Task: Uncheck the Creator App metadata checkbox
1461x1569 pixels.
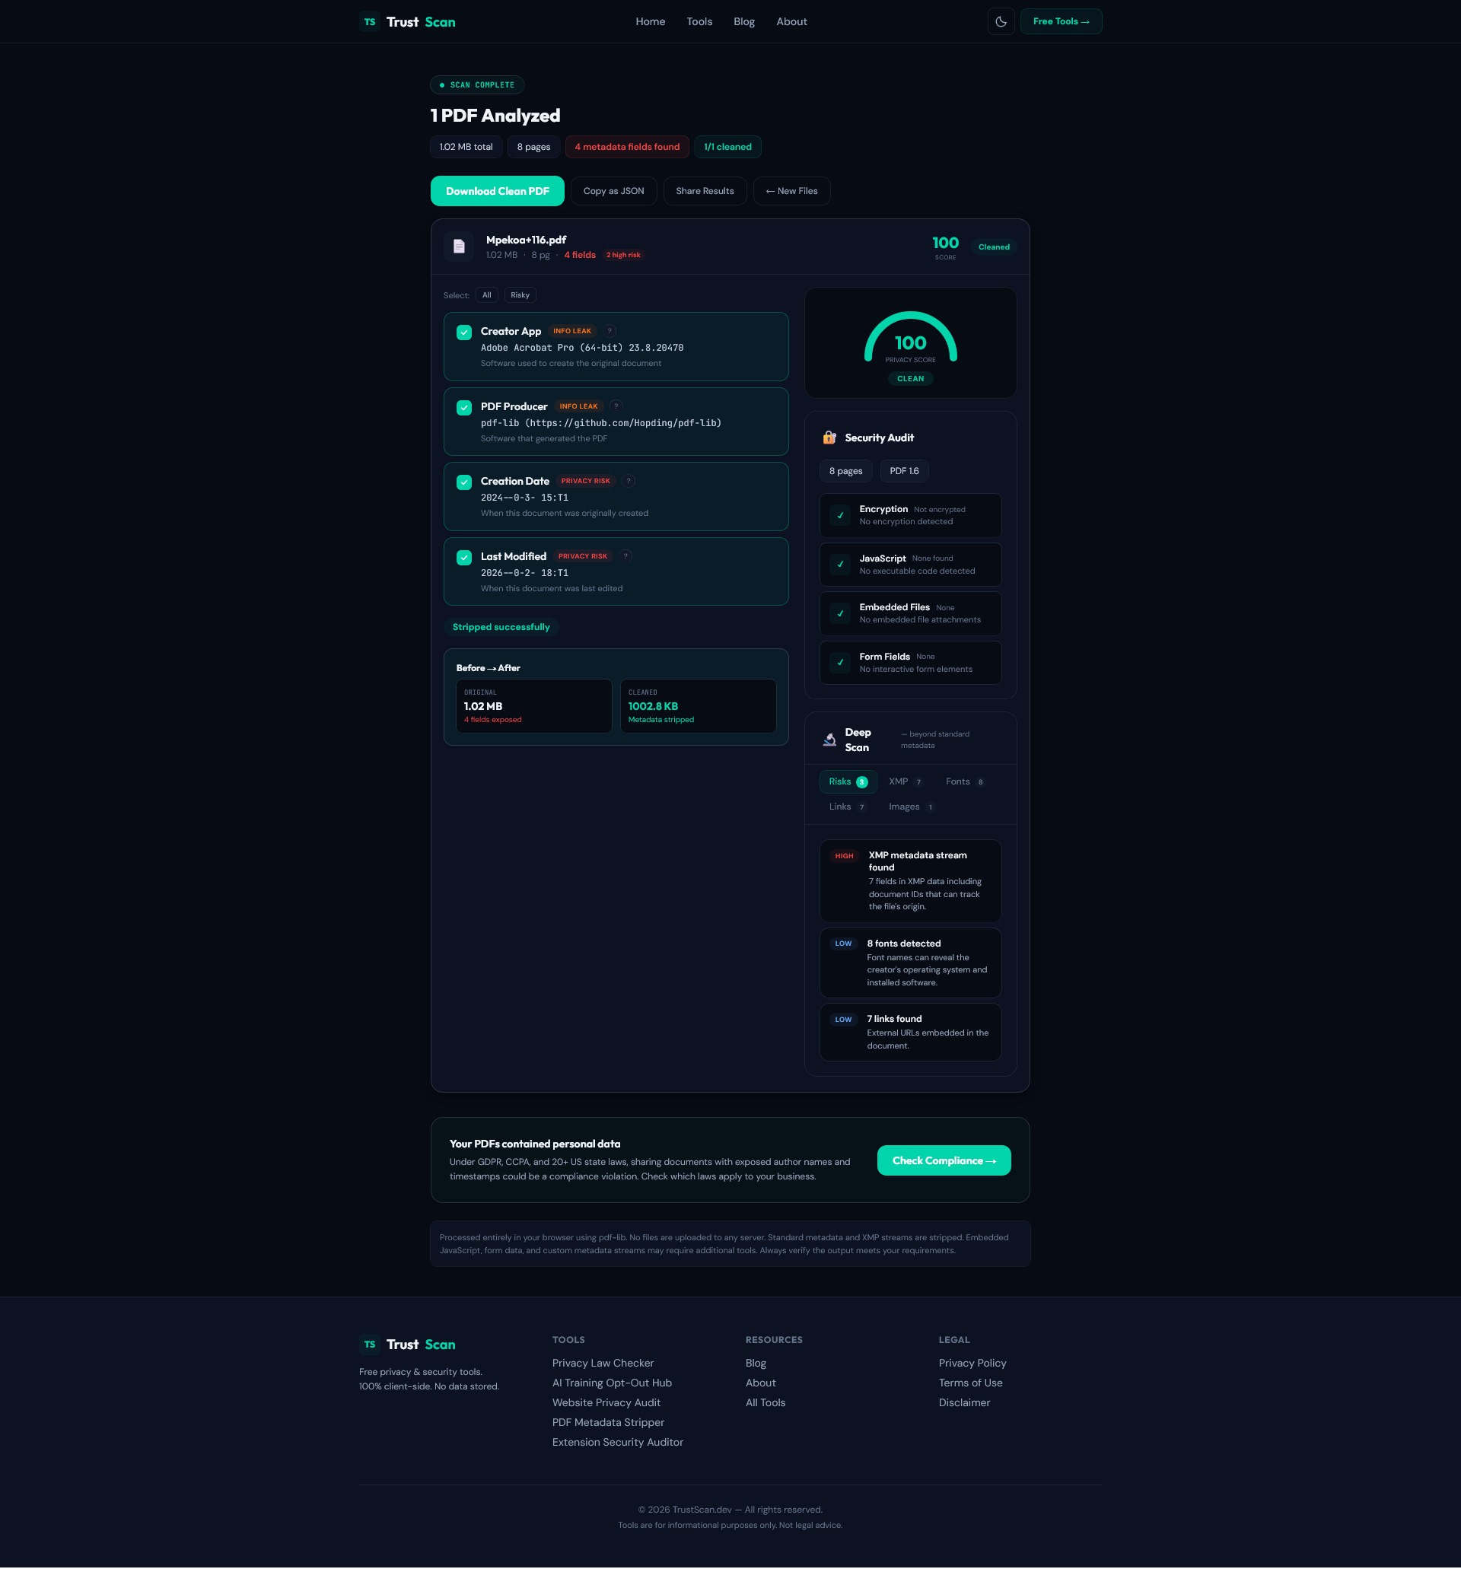Action: coord(464,333)
